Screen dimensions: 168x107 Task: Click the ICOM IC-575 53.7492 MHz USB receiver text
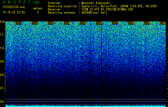107,9
